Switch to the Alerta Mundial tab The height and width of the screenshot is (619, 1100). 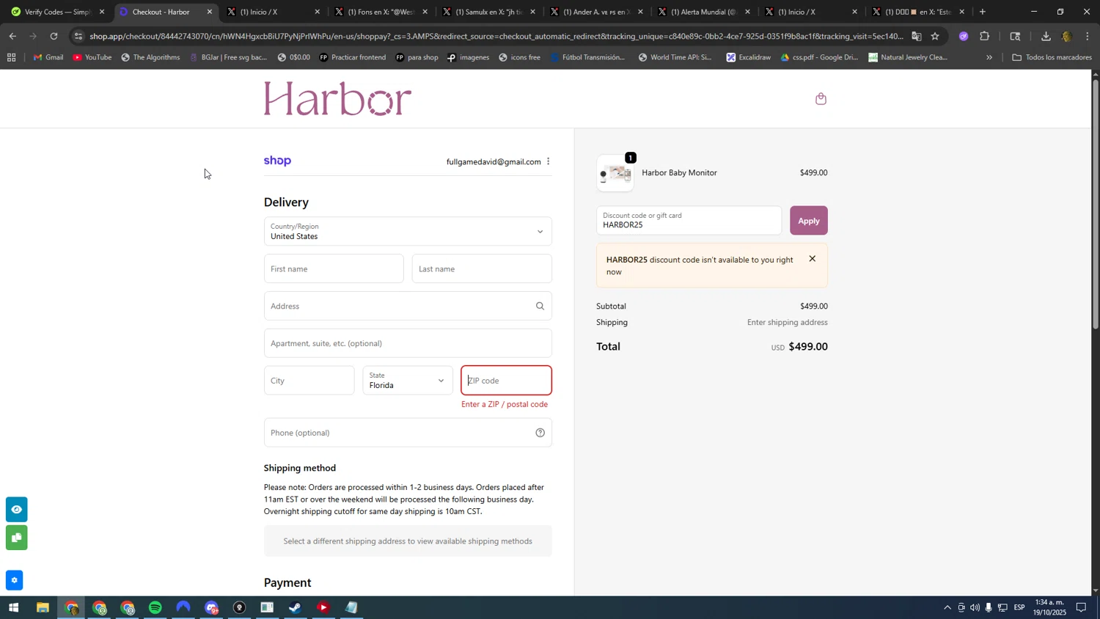point(704,12)
